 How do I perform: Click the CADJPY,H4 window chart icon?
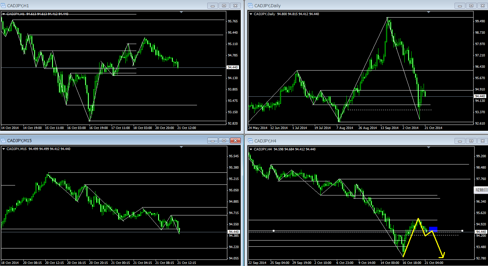250,140
